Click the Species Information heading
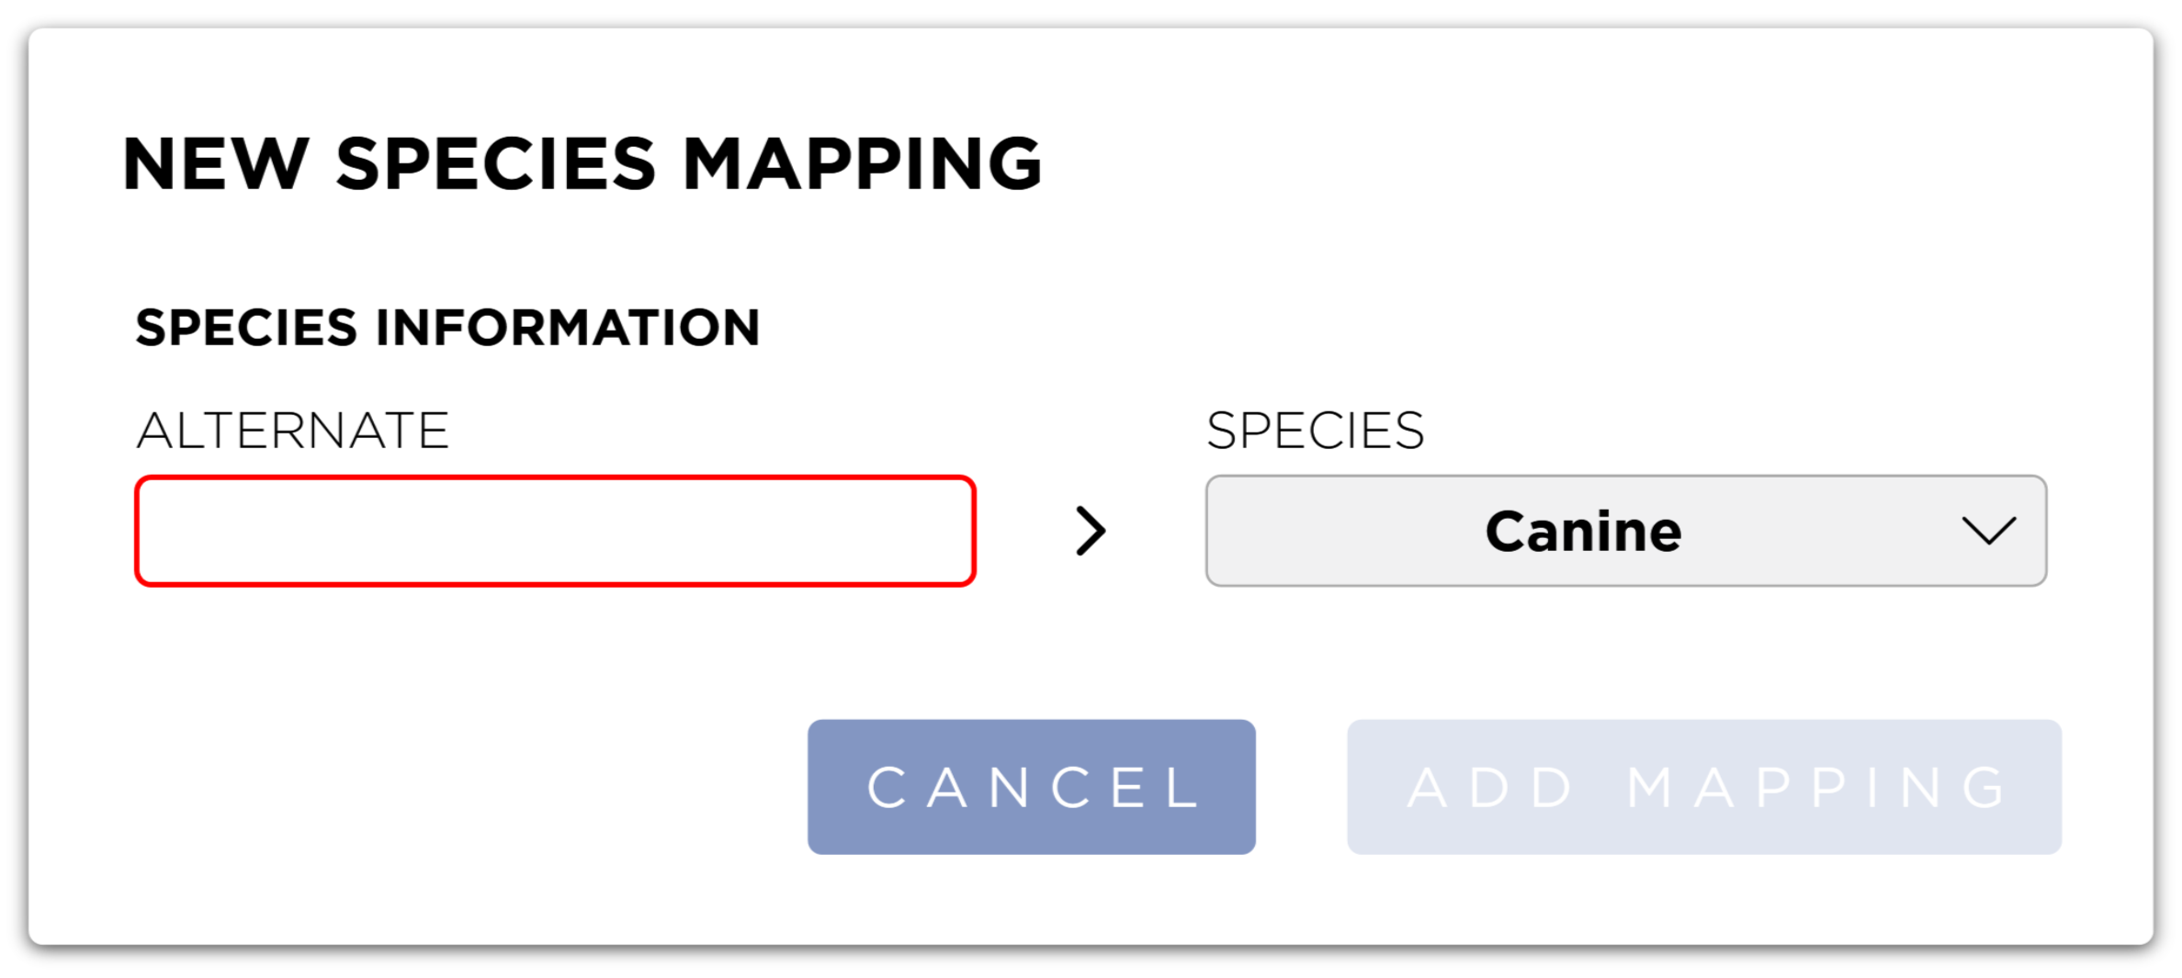The height and width of the screenshot is (978, 2182). pyautogui.click(x=447, y=328)
